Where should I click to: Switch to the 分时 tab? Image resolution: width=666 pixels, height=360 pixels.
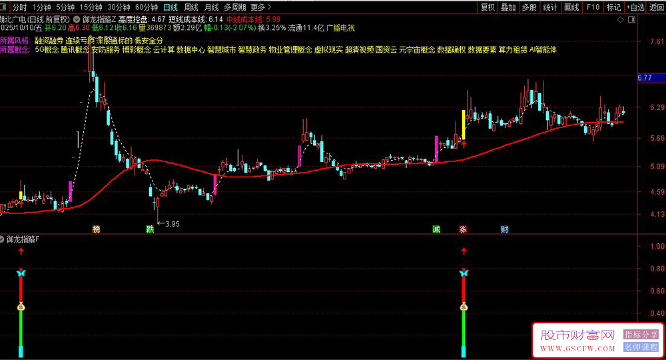click(x=19, y=7)
